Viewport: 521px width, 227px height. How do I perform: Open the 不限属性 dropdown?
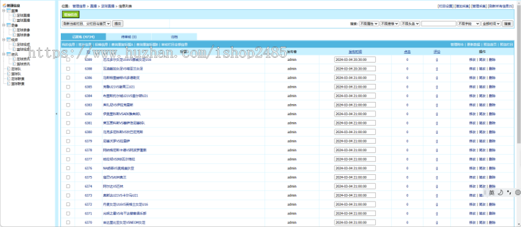pyautogui.click(x=368, y=24)
